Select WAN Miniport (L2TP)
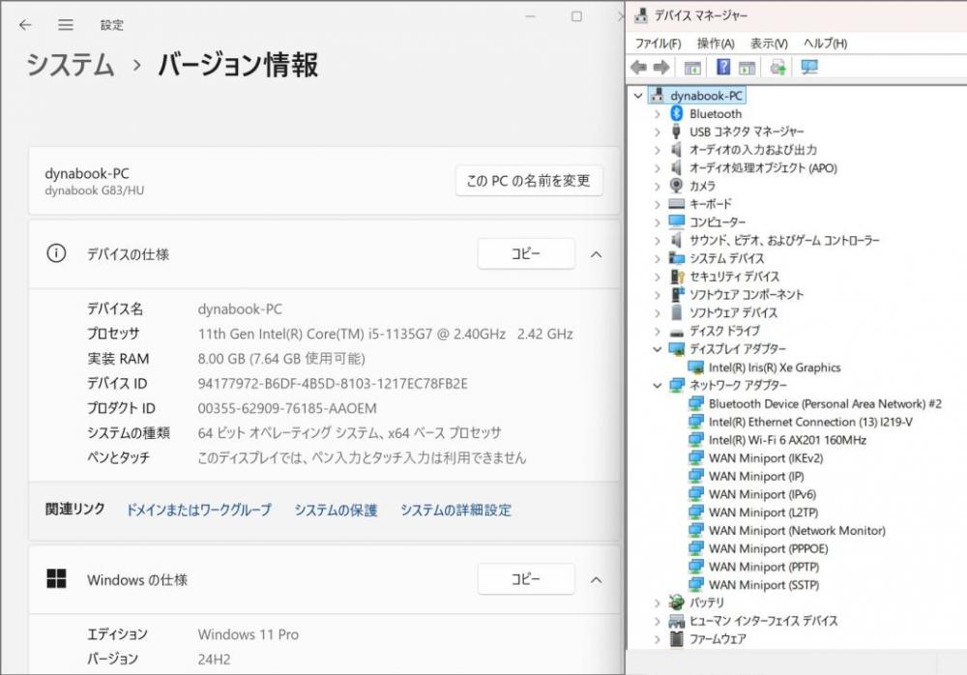 point(764,513)
